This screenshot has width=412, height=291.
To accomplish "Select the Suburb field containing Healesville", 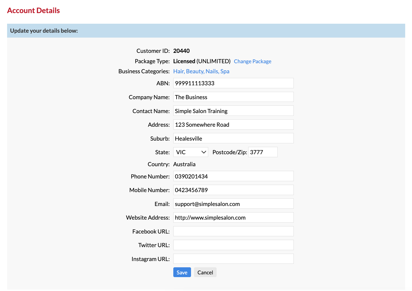I will [x=233, y=138].
